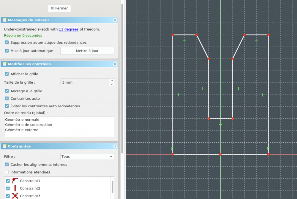
Task: Select the slot bottom-left vertex
Action: click(x=208, y=119)
